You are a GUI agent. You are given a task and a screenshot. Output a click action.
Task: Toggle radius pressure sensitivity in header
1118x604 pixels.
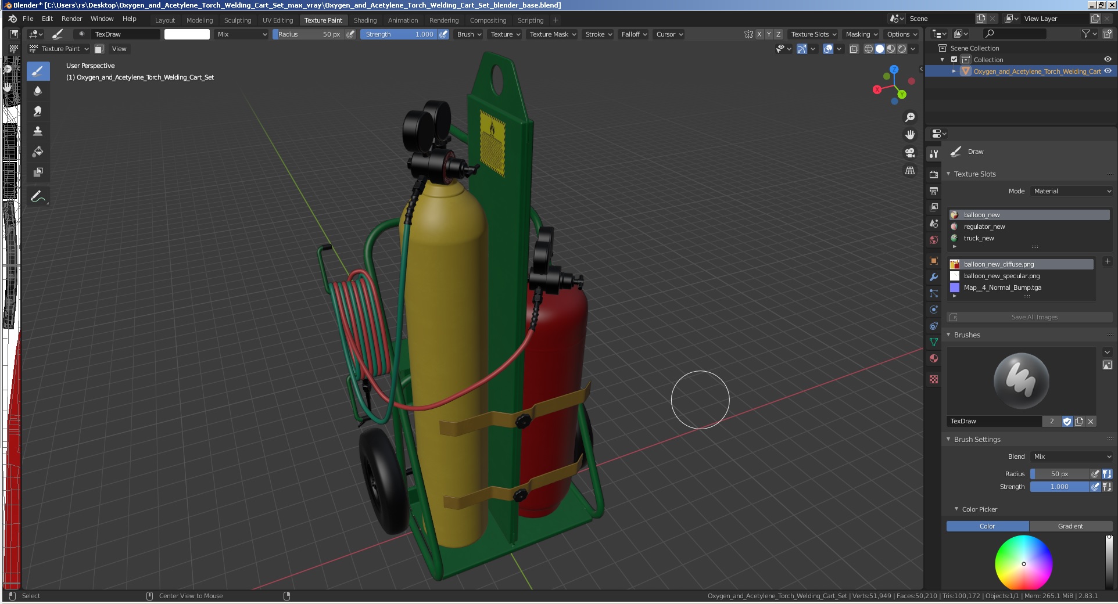pos(350,34)
